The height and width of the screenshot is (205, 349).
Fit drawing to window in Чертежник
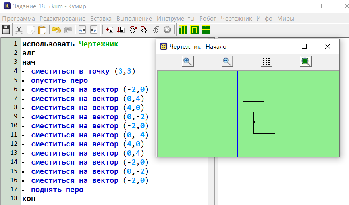pyautogui.click(x=306, y=61)
